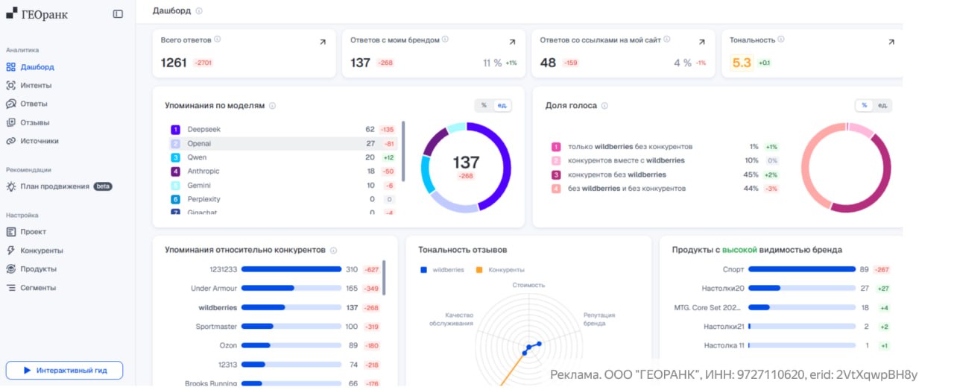The image size is (954, 390).
Task: Select без wildberries и без конкурентов row
Action: tap(665, 189)
